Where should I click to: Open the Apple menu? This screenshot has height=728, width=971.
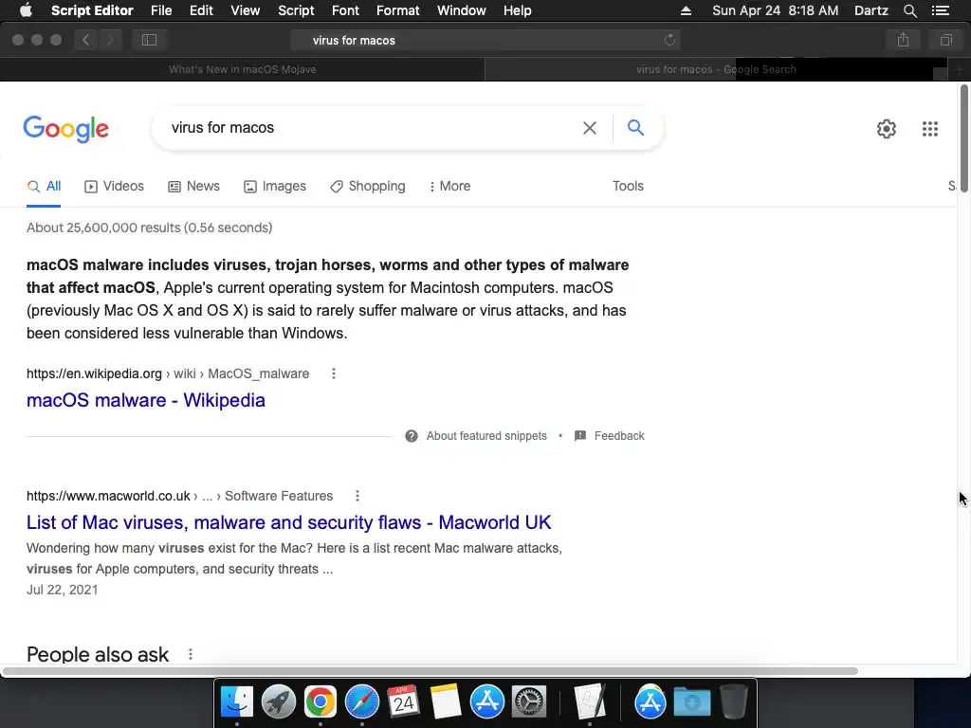[x=26, y=10]
